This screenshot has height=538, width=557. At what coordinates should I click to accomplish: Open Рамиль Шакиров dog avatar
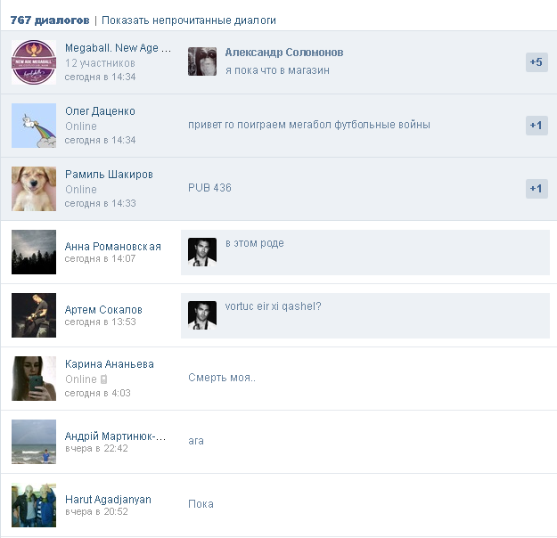34,189
